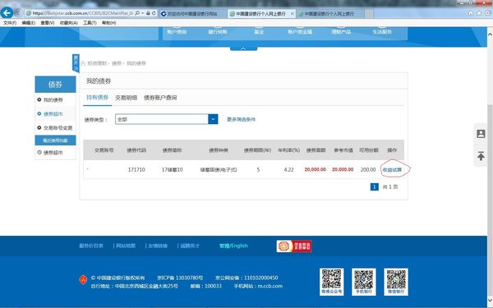This screenshot has height=308, width=493.
Task: Click 储蓄国债(电子式) in the table
Action: (219, 170)
